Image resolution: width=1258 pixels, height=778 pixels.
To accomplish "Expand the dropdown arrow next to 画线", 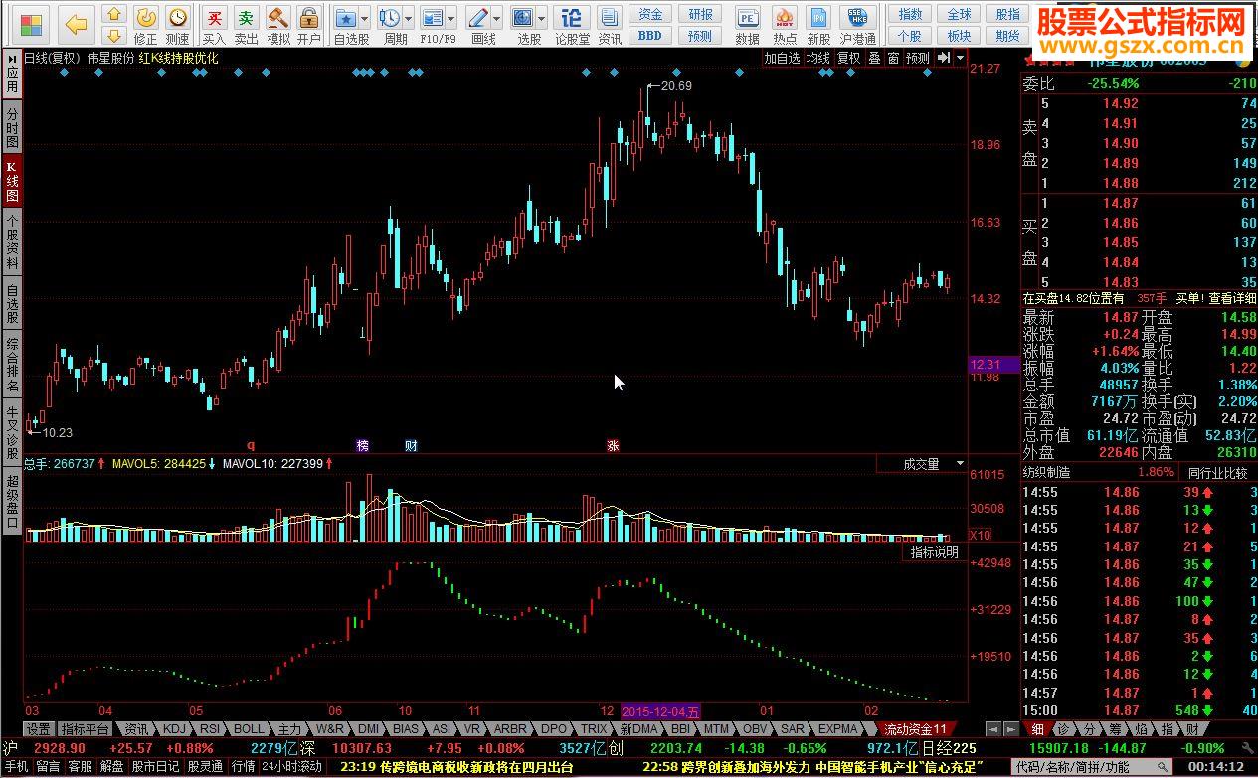I will click(x=496, y=18).
